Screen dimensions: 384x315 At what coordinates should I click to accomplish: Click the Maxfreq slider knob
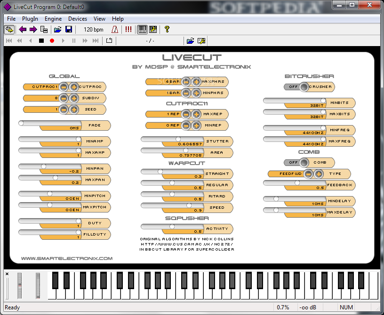(x=323, y=139)
